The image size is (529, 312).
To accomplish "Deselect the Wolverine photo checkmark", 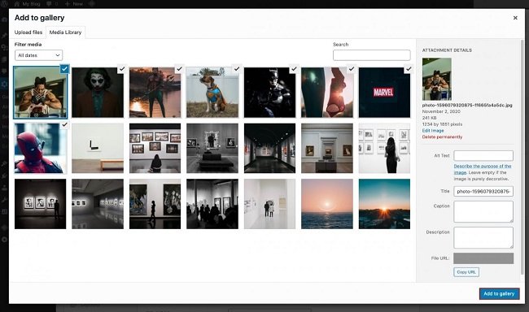I will pyautogui.click(x=64, y=68).
